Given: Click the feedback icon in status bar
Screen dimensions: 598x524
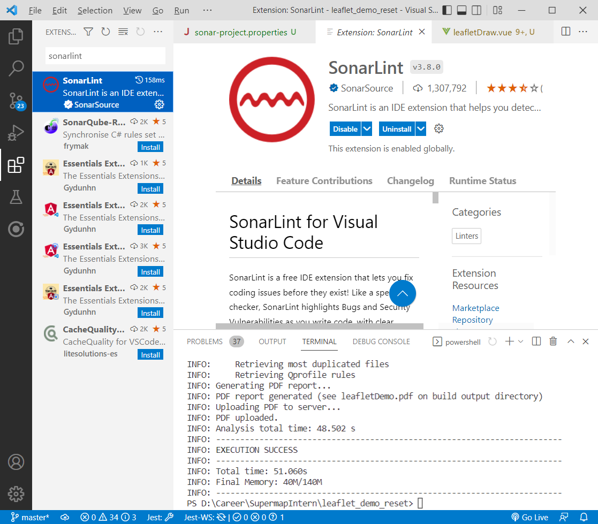Looking at the screenshot, I should coord(564,517).
